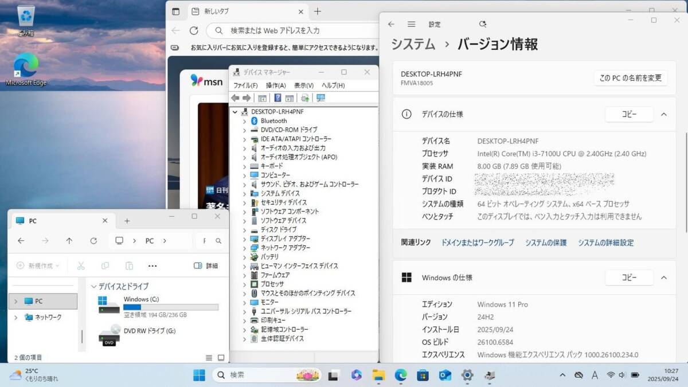
Task: Open the Recycle Bin desktop icon
Action: tap(26, 20)
